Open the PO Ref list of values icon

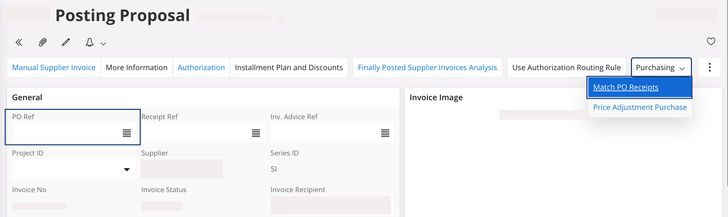(x=127, y=133)
